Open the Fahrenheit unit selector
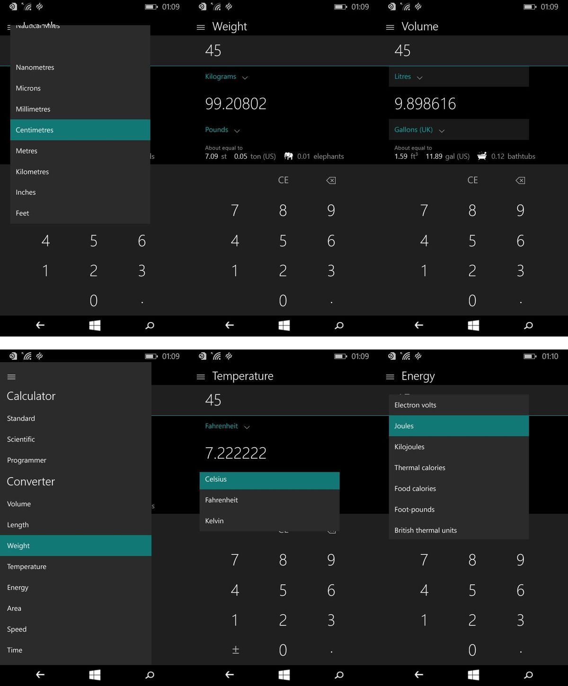The height and width of the screenshot is (686, 568). click(227, 426)
